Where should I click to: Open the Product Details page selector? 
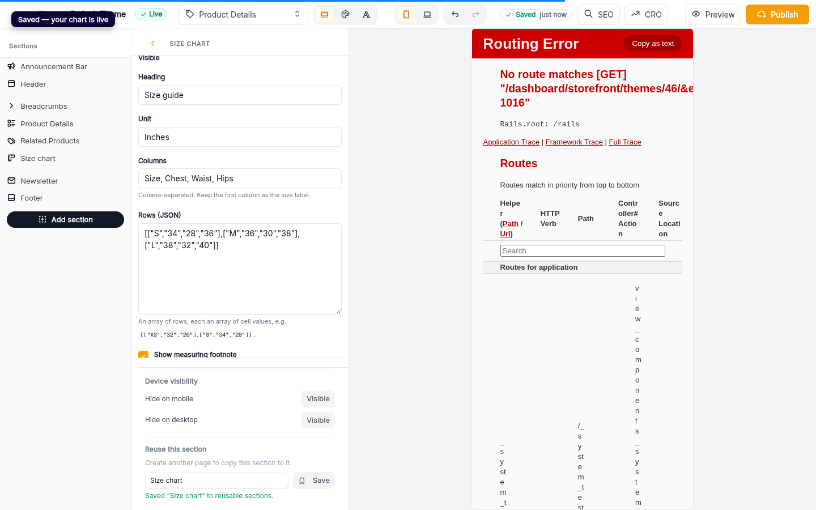coord(243,15)
